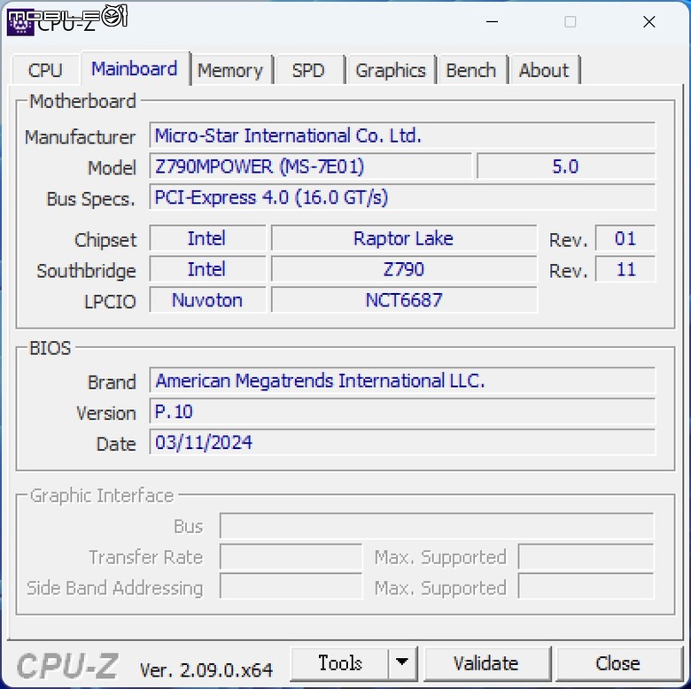Click the Max. Supported field beside Transfer Rate

coord(586,557)
